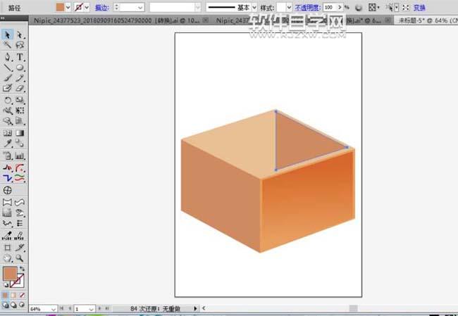Open the 样式 graphic style dropdown
This screenshot has width=458, height=316.
(x=289, y=7)
